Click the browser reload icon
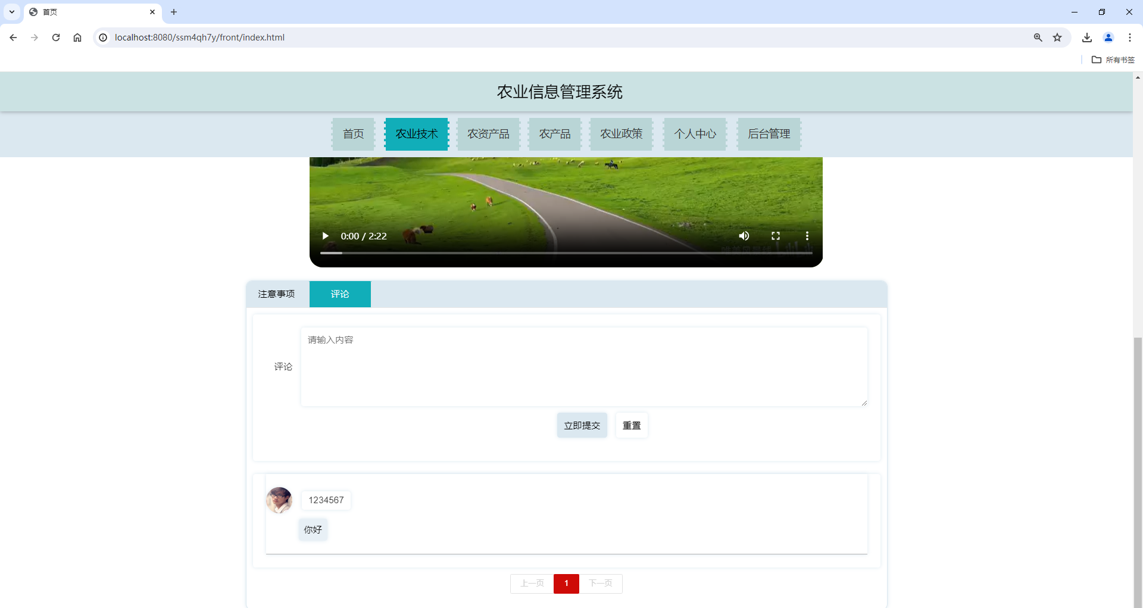 [56, 37]
